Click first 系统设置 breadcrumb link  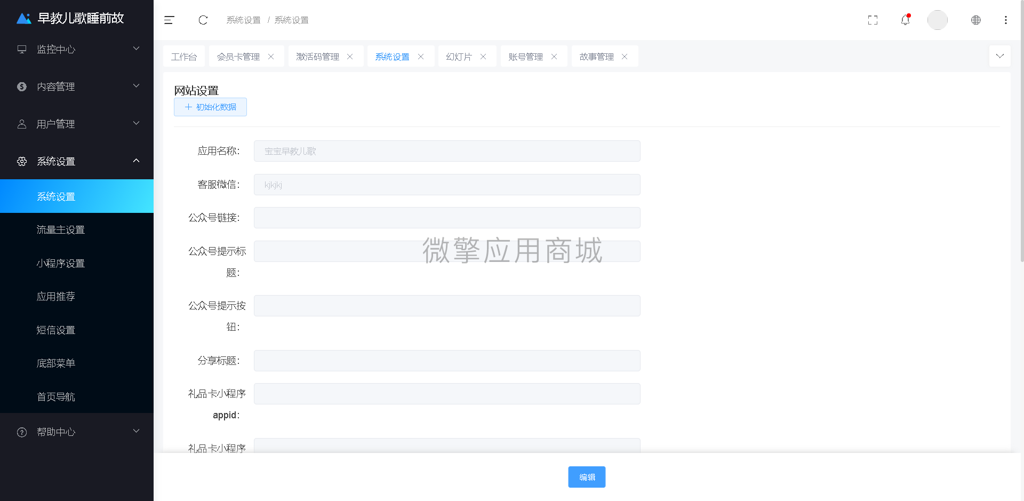[244, 20]
